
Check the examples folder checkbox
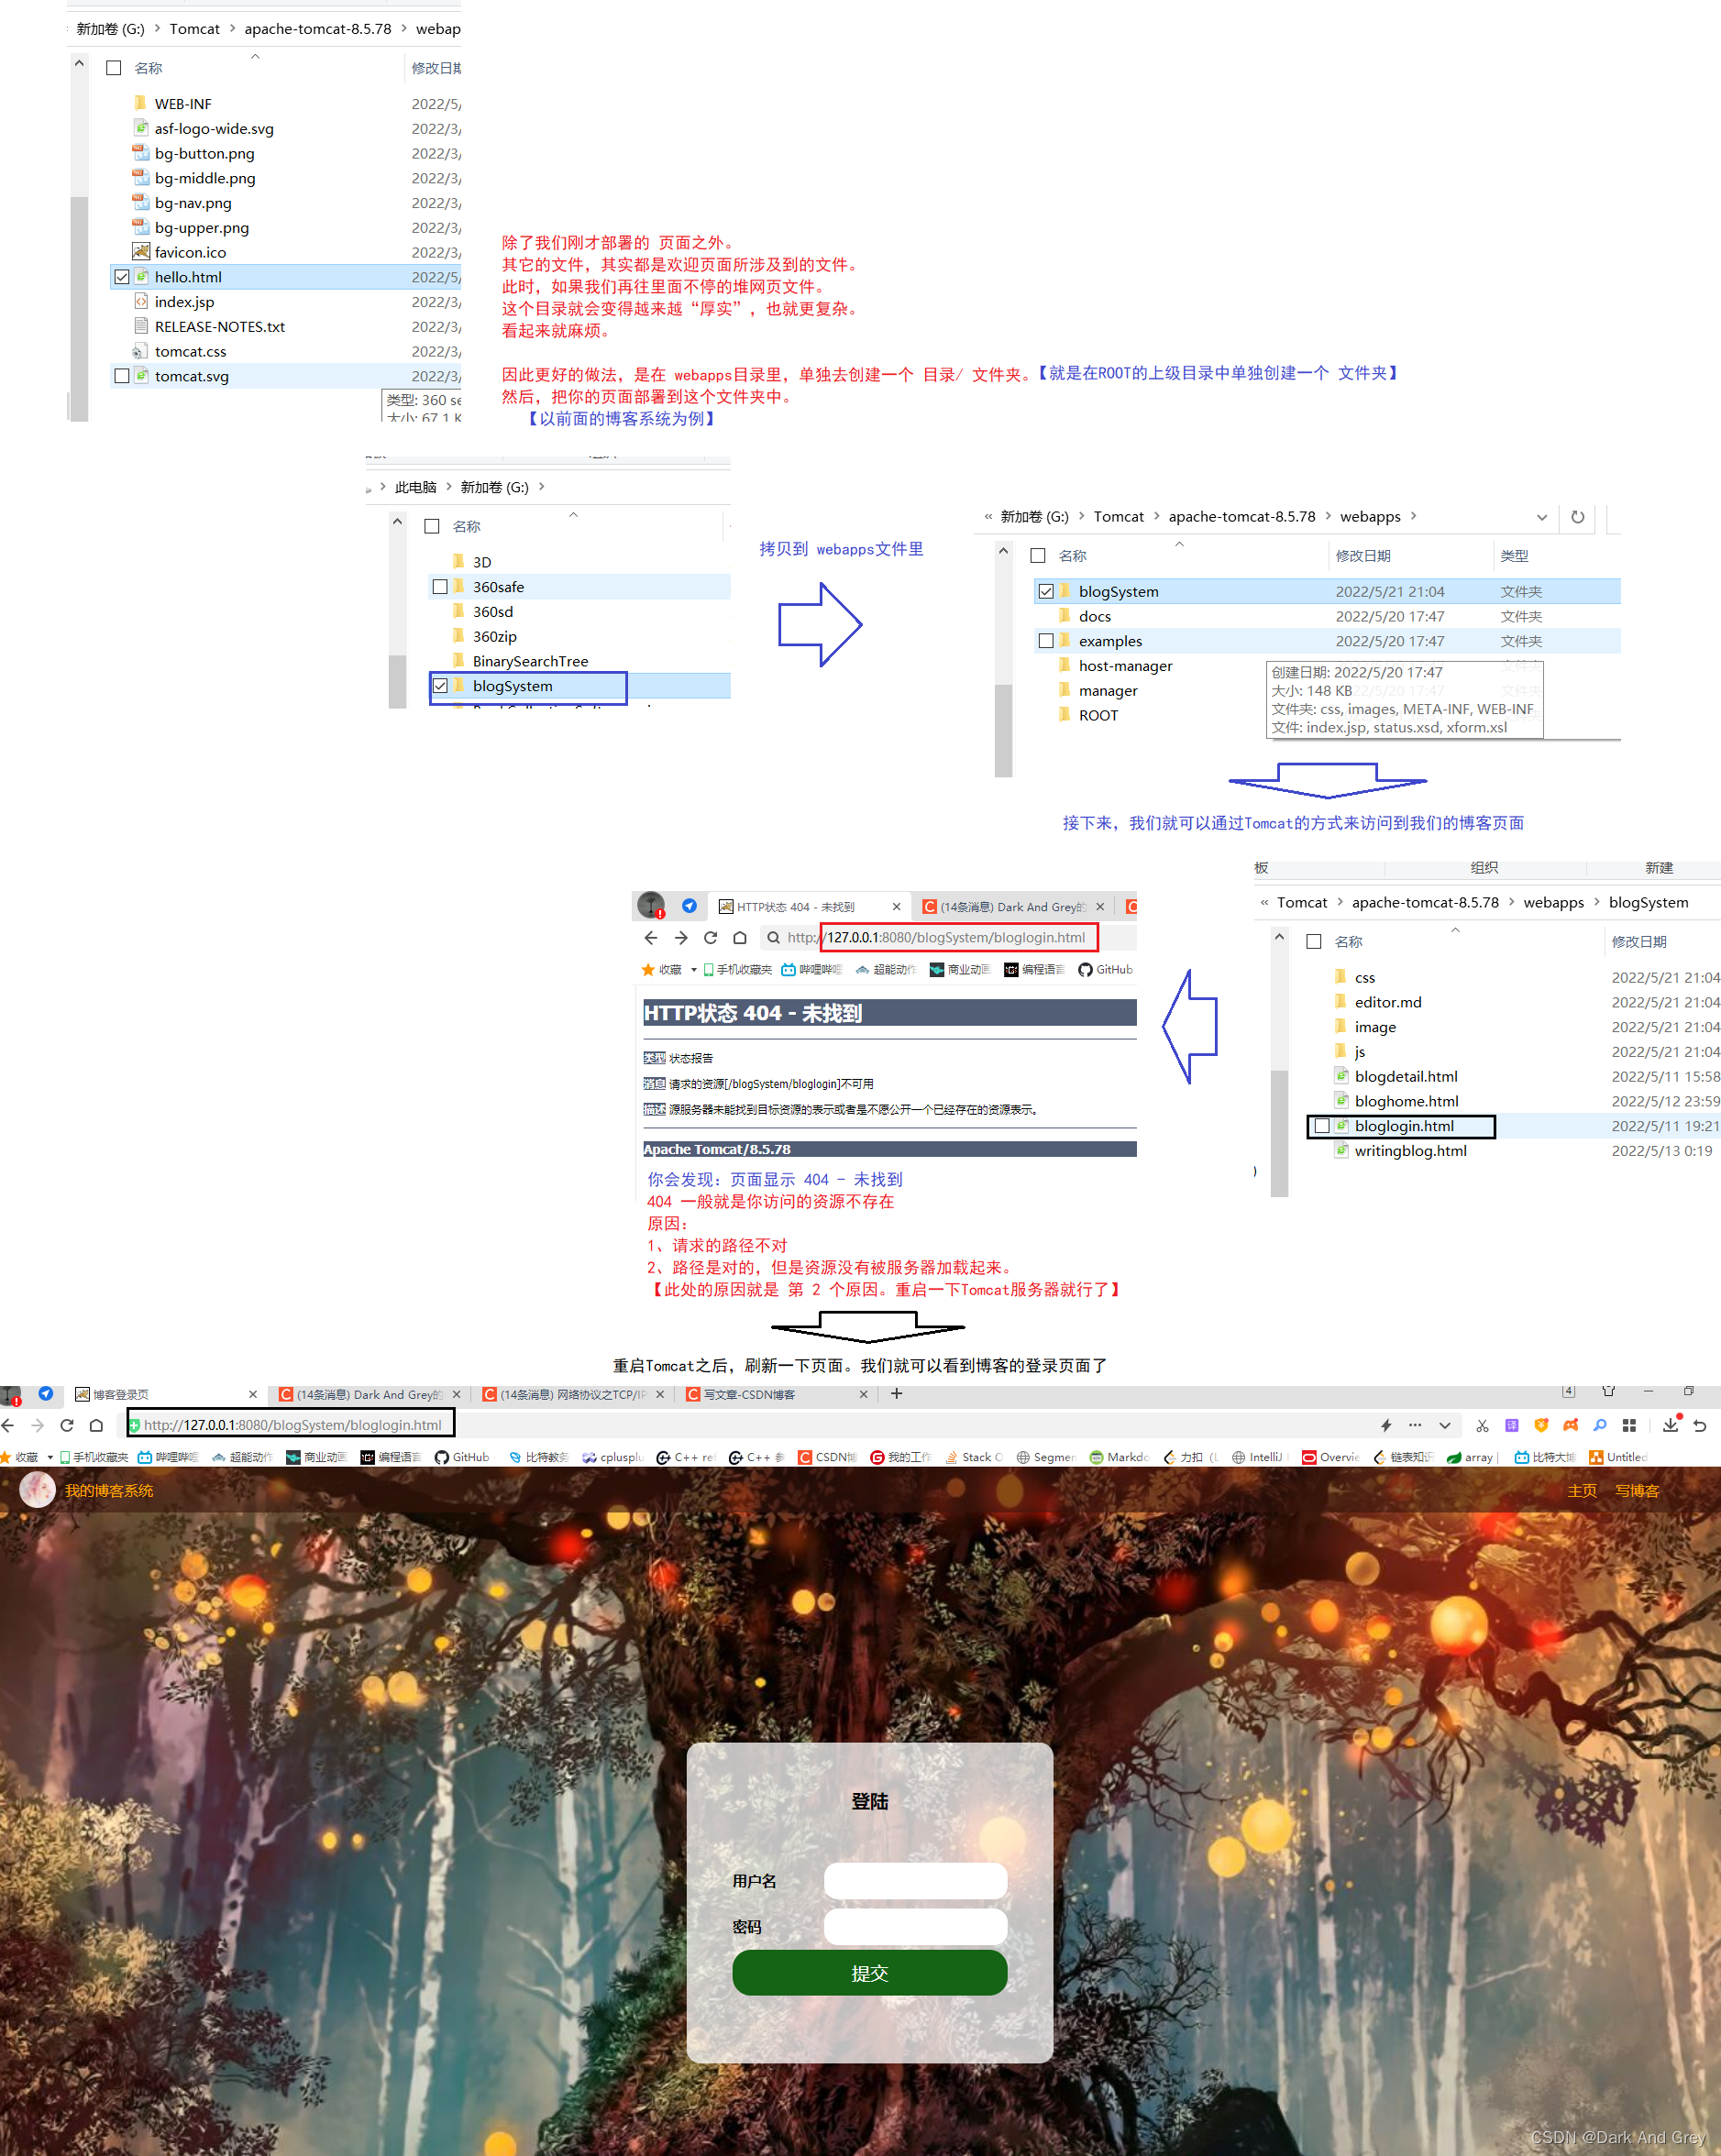coord(1046,641)
